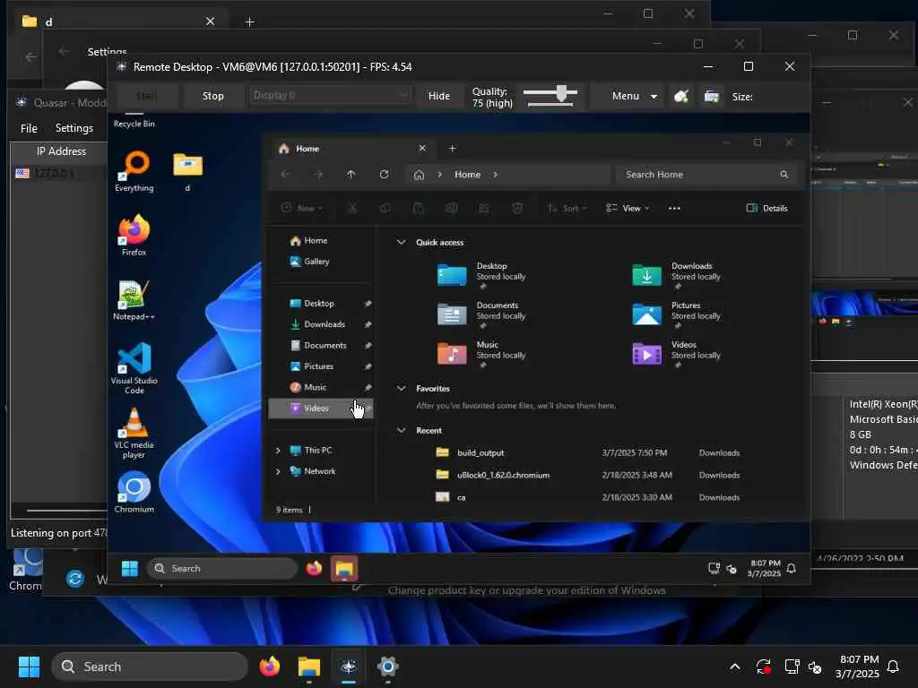
Task: Open Settings menu in Quasar window
Action: 74,128
